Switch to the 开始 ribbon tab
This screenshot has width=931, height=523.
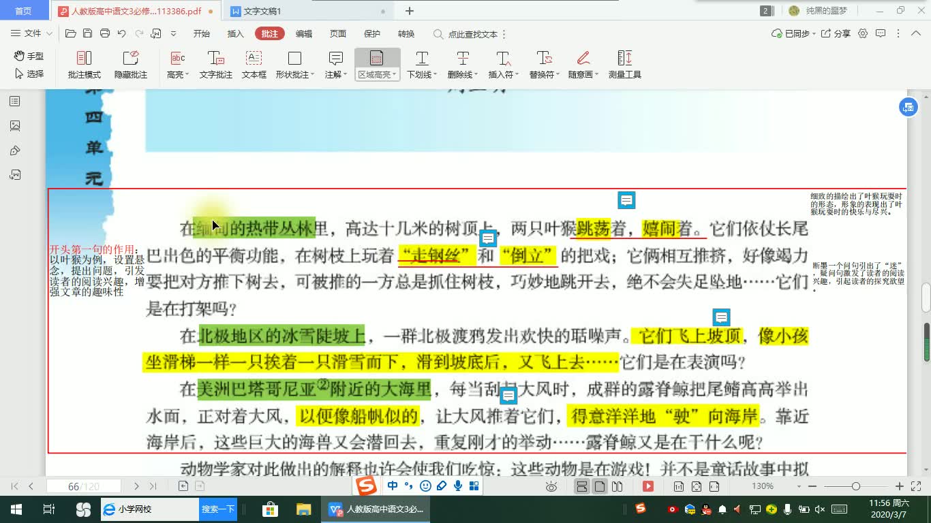click(201, 33)
